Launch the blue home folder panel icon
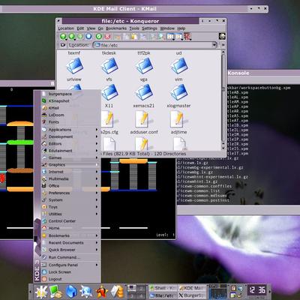Image resolution: width=300 pixels, height=300 pixels. click(x=71, y=292)
